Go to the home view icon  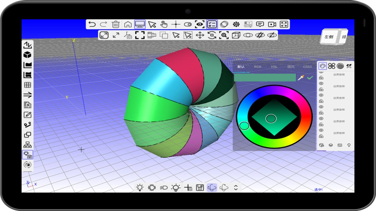(128, 24)
